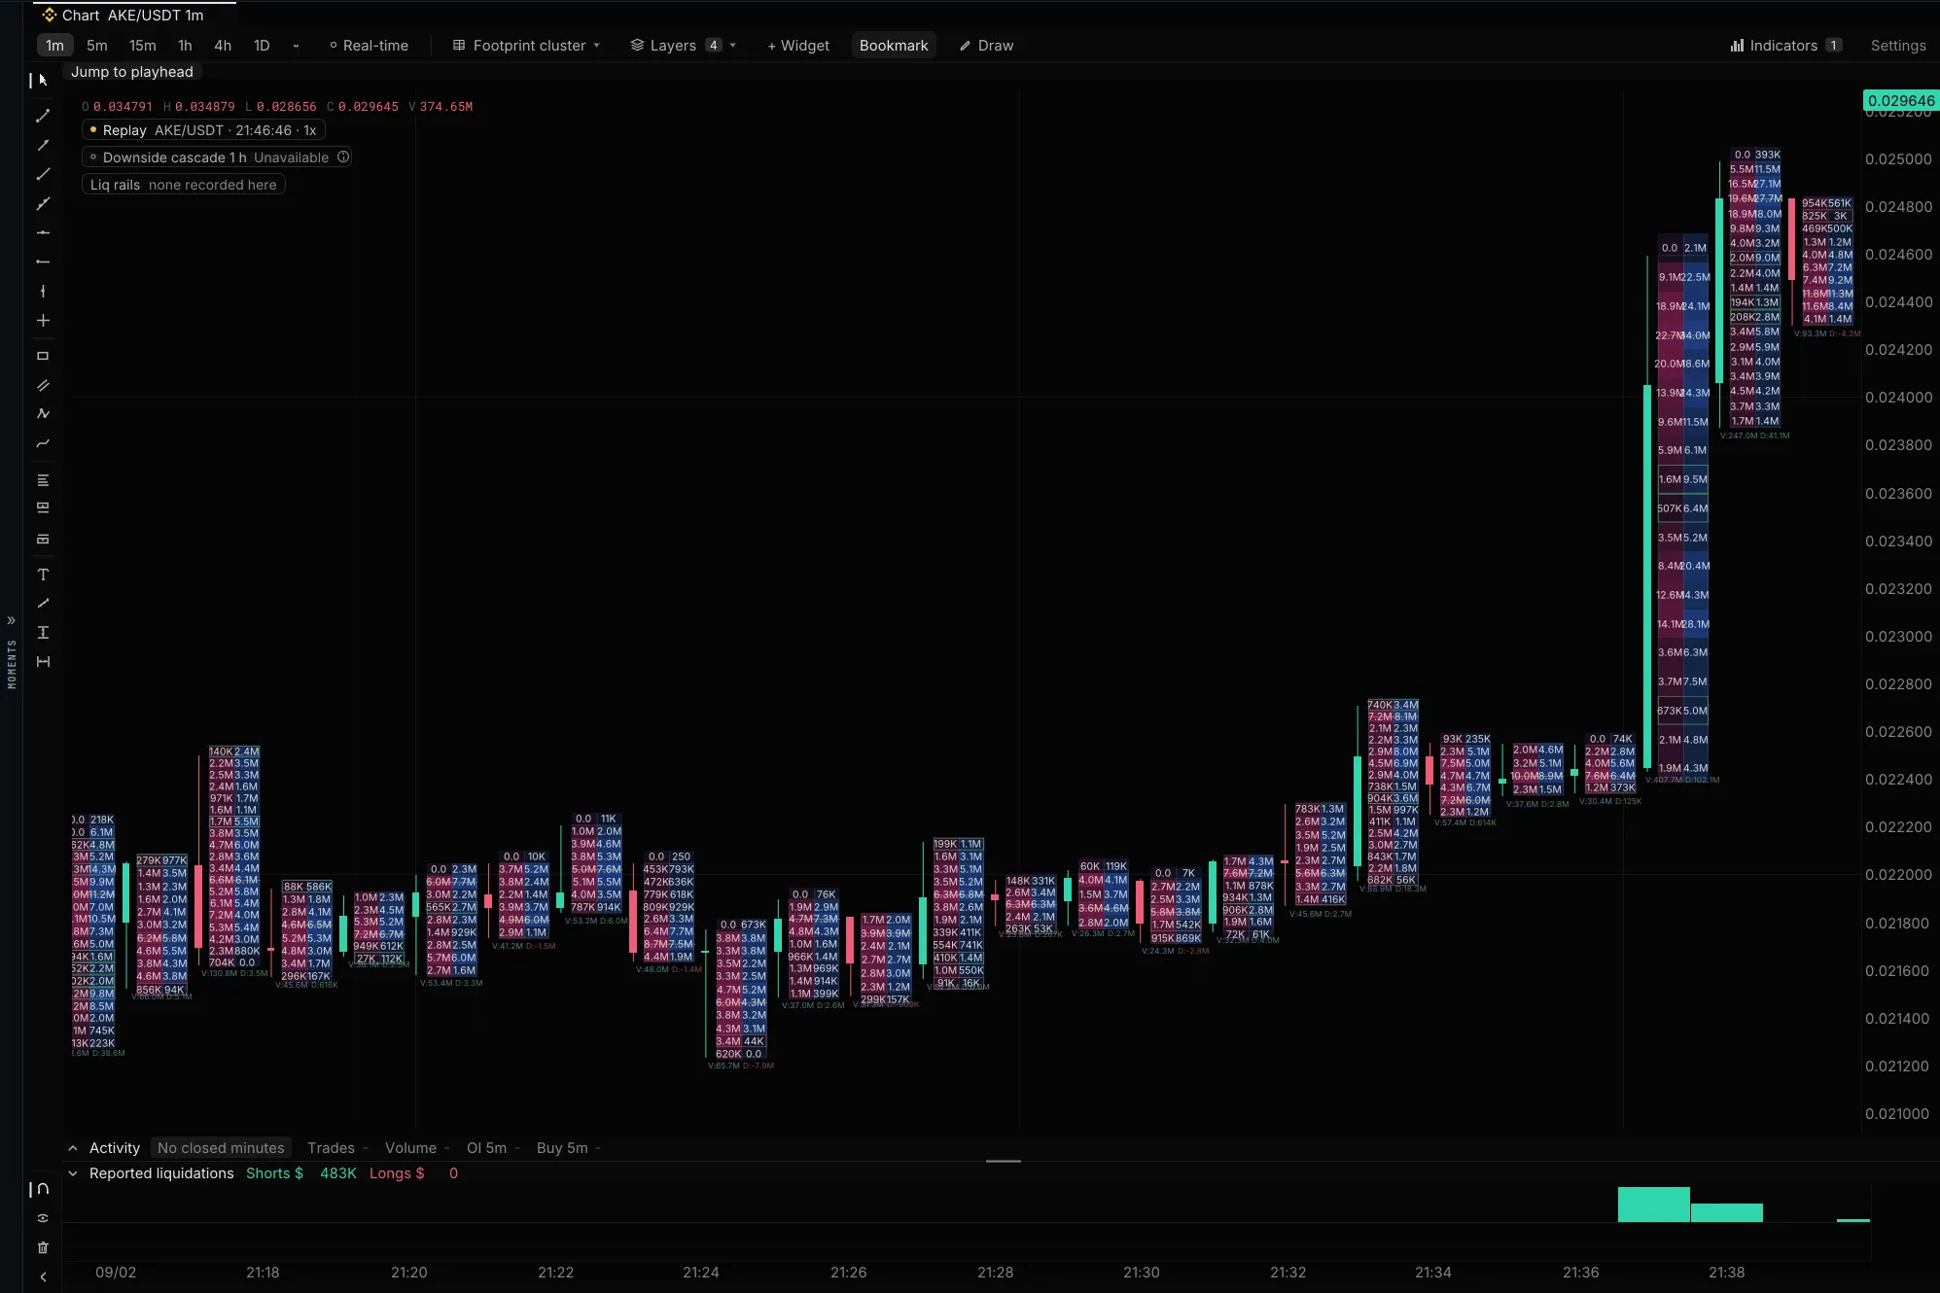Click the current price label 0.029646
The image size is (1940, 1293).
click(x=1901, y=101)
